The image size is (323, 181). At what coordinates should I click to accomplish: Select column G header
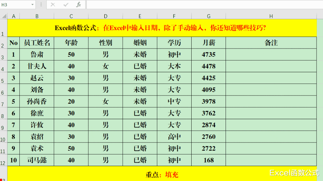click(209, 16)
